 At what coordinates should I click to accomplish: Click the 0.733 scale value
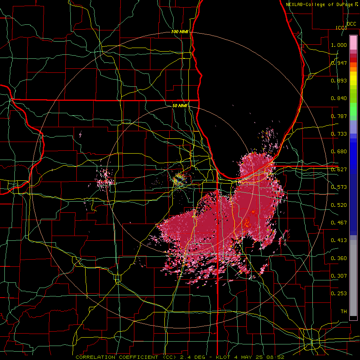(x=339, y=134)
